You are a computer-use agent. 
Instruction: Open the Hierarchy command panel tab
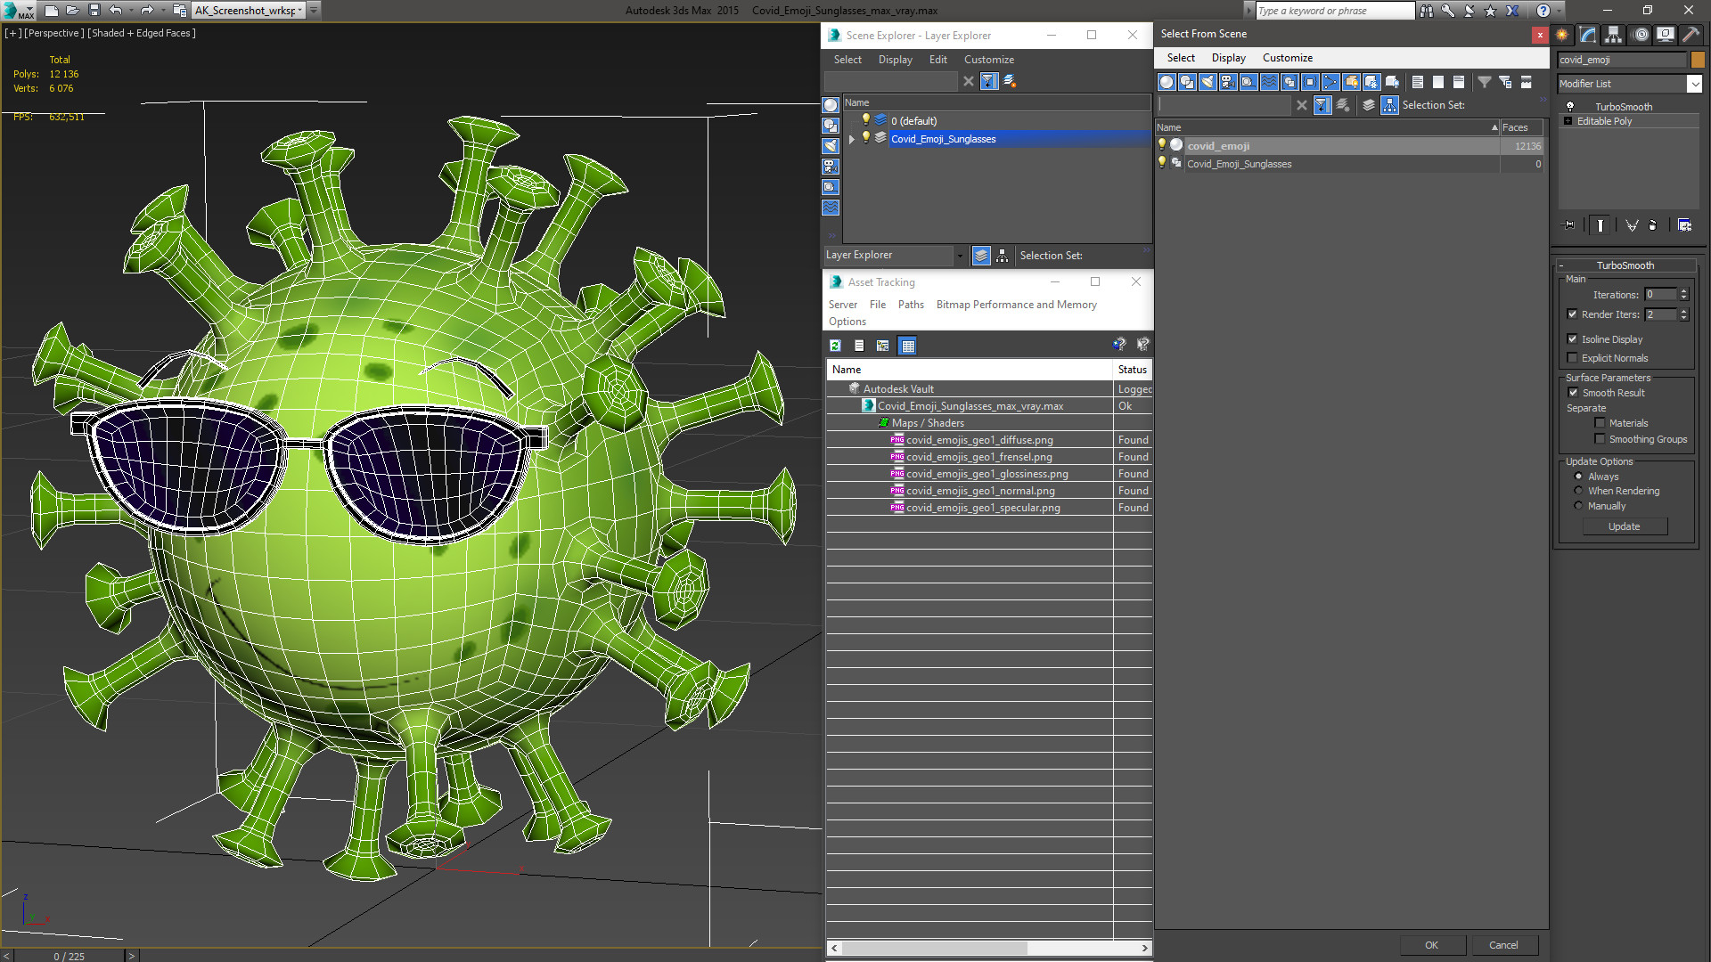1614,35
